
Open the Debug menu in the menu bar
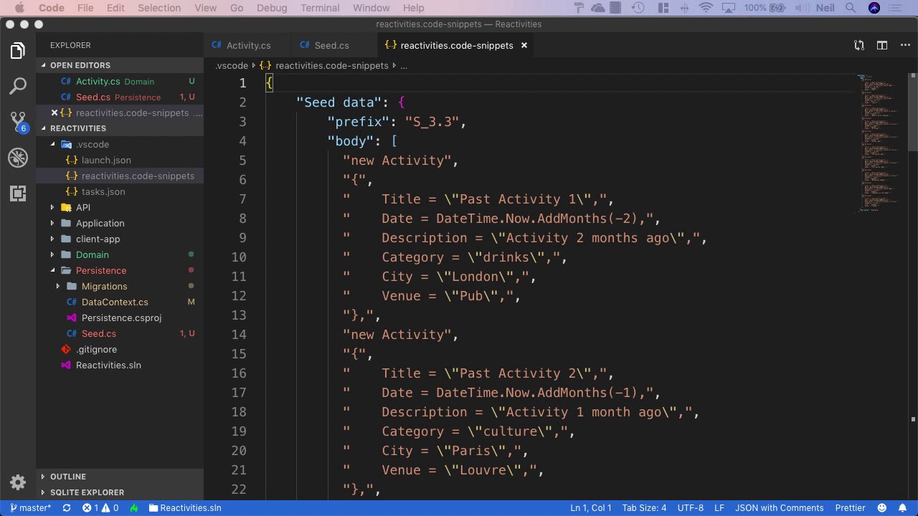point(272,8)
